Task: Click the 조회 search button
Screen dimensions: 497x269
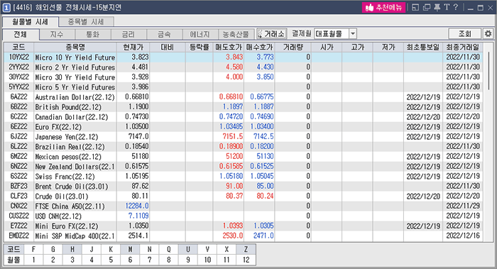Action: [x=465, y=33]
